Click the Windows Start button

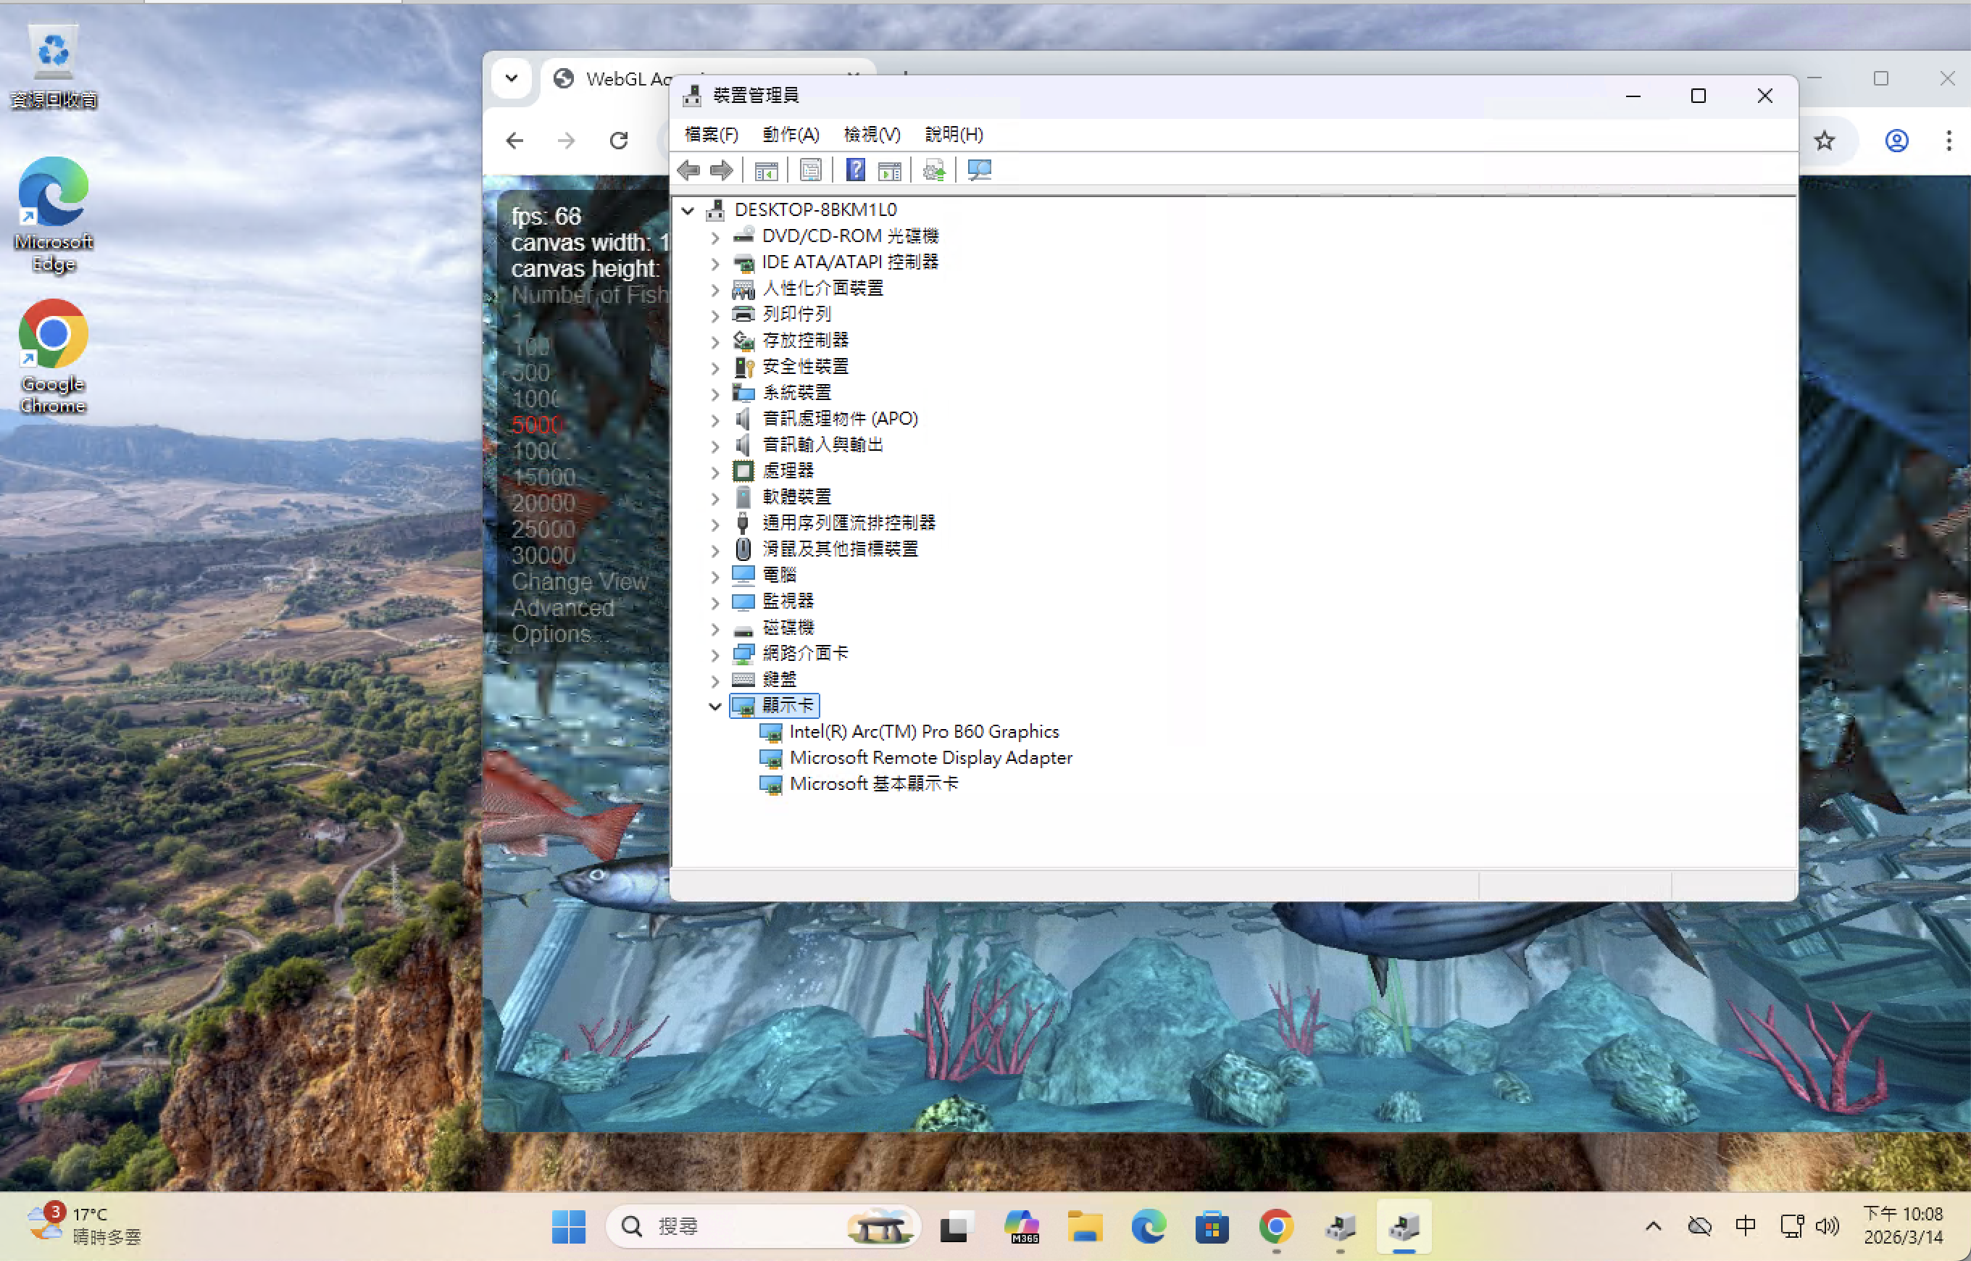tap(569, 1227)
